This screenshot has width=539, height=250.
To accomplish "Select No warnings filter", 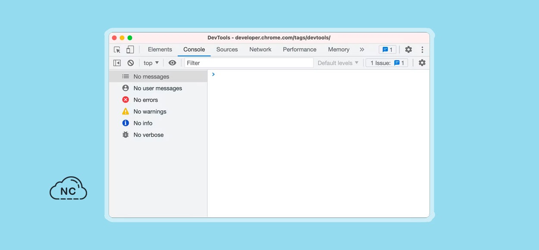I will pos(158,112).
